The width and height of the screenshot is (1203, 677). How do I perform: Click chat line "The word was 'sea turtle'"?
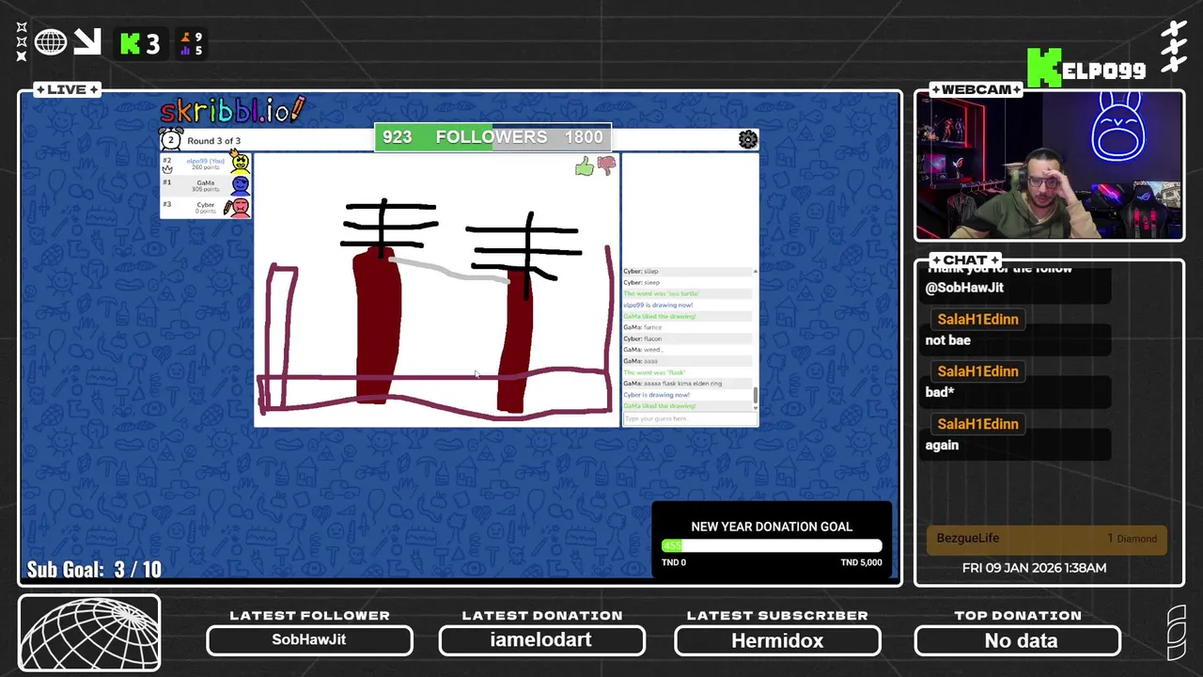click(x=661, y=293)
